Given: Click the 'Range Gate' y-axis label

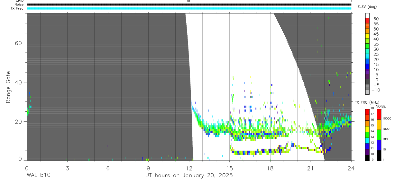Looking at the screenshot, I should tap(8, 87).
